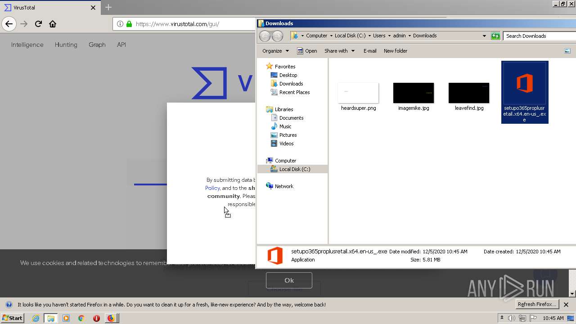The image size is (576, 324).
Task: Open the Windows Start menu
Action: [x=12, y=318]
